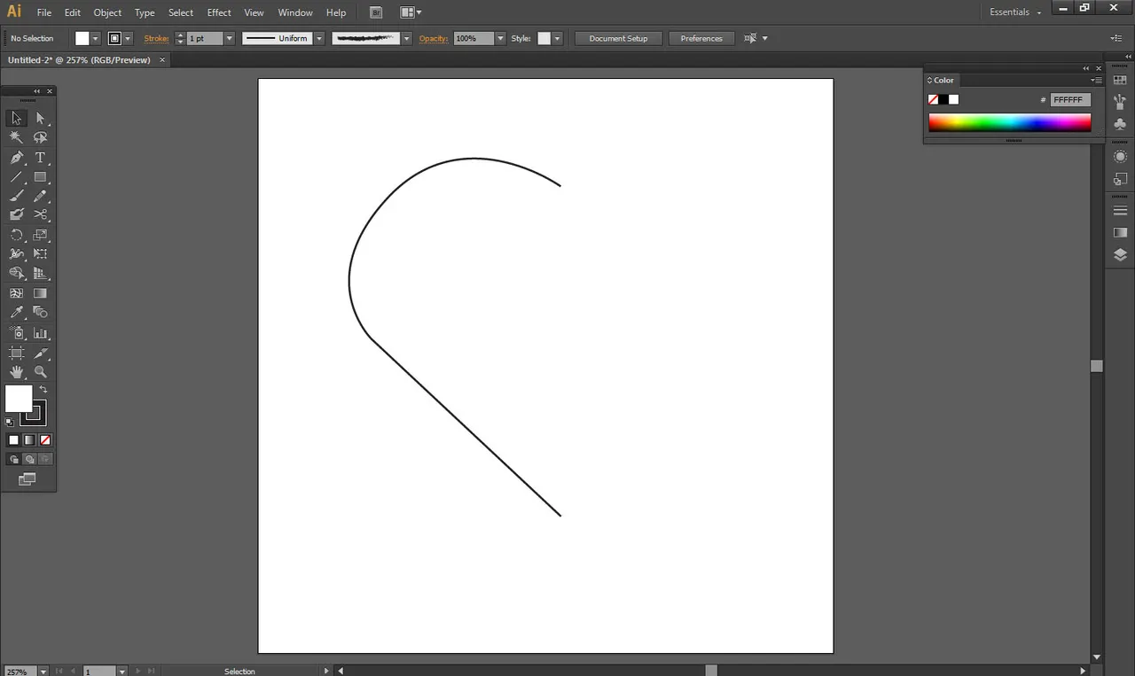Select the Scale tool

pyautogui.click(x=40, y=235)
